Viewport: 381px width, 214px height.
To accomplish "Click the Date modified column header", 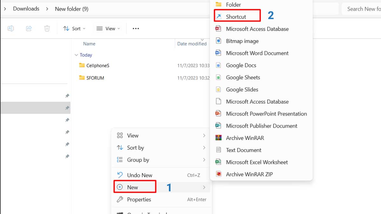I will (192, 44).
